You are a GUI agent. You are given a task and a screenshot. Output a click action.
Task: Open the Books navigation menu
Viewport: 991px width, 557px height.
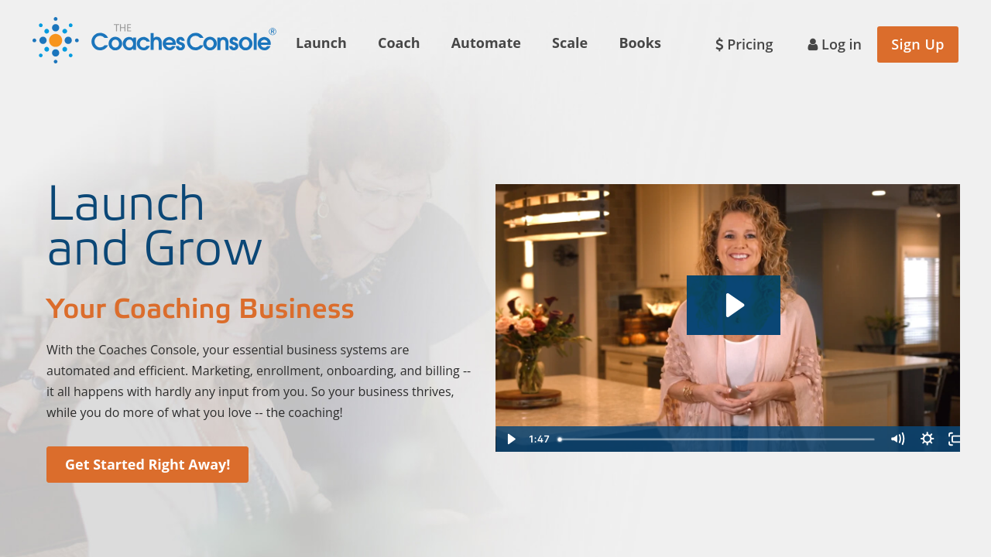coord(640,43)
